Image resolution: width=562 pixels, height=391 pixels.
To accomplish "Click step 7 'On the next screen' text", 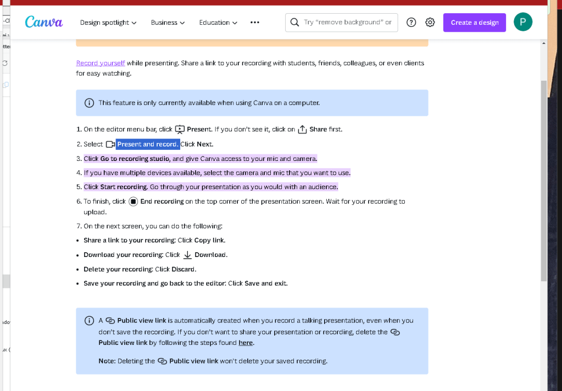I will (x=153, y=226).
